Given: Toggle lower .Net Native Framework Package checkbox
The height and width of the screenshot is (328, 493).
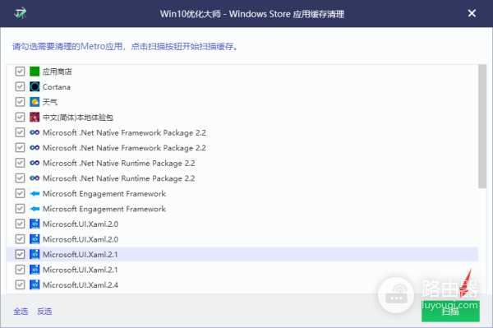Looking at the screenshot, I should click(20, 147).
